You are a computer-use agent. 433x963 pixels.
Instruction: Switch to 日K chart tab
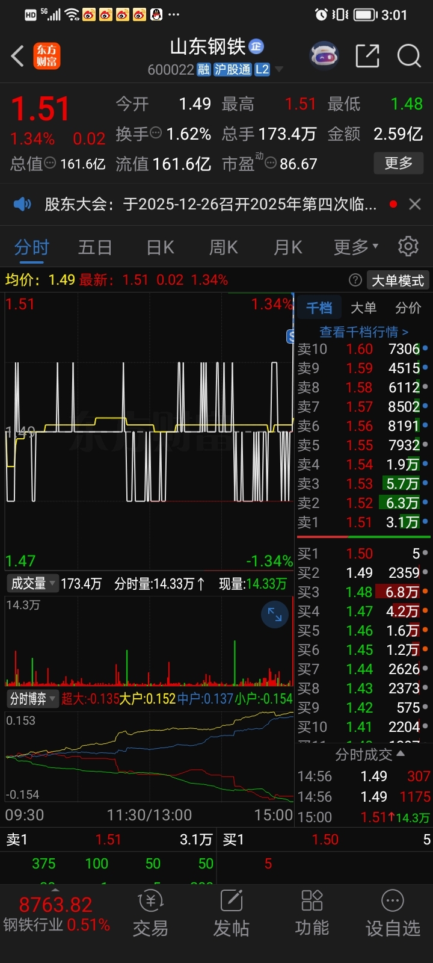160,247
